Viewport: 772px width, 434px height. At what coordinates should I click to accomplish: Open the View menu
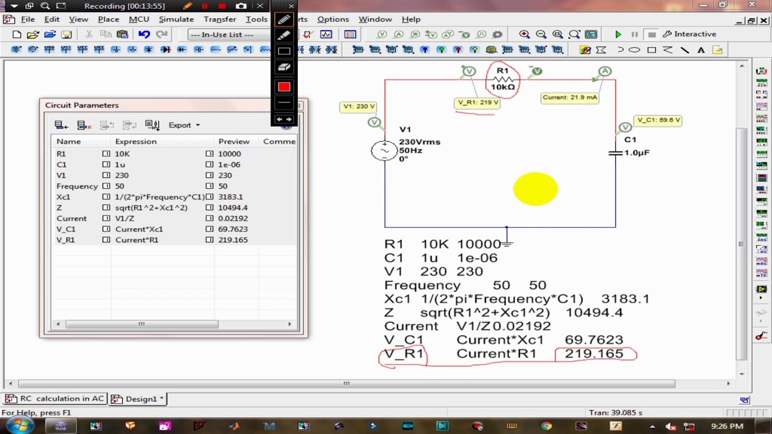[x=78, y=19]
